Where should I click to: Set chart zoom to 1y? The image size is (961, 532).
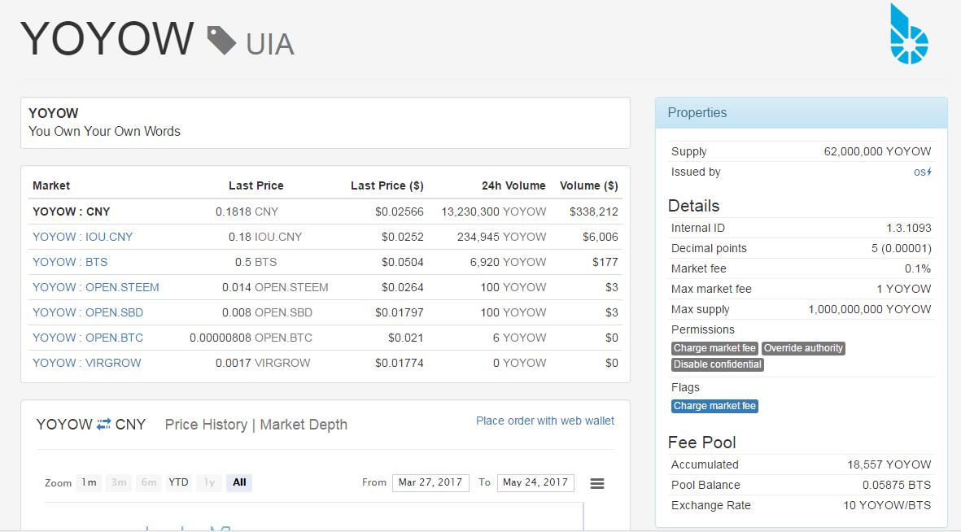pyautogui.click(x=209, y=483)
